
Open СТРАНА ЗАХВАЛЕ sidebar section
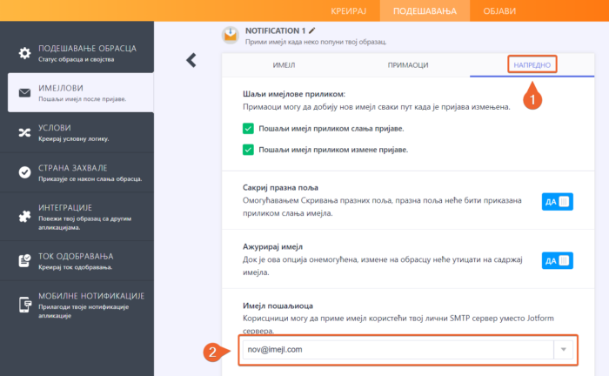click(x=77, y=172)
